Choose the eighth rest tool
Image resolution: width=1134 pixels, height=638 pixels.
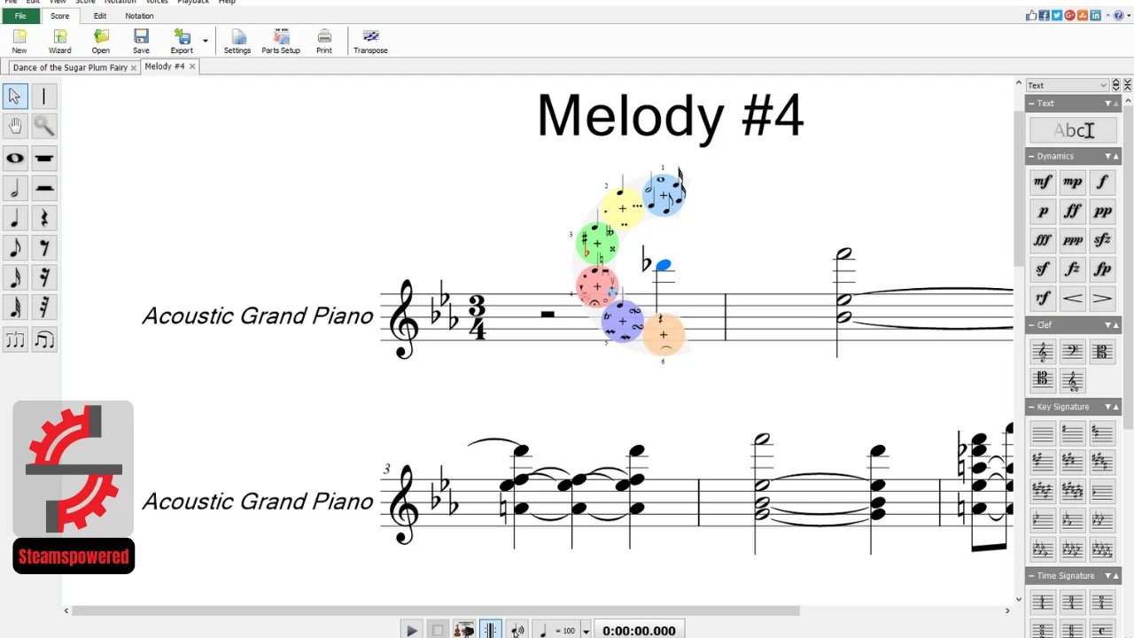click(44, 248)
